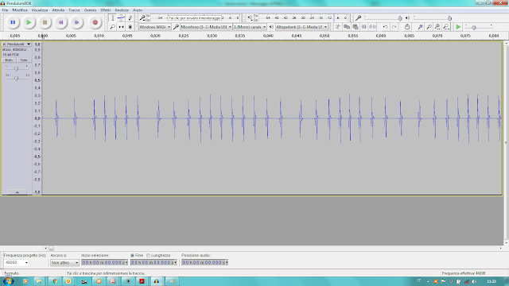The height and width of the screenshot is (286, 509).
Task: Skip to end of the track
Action: pos(76,22)
